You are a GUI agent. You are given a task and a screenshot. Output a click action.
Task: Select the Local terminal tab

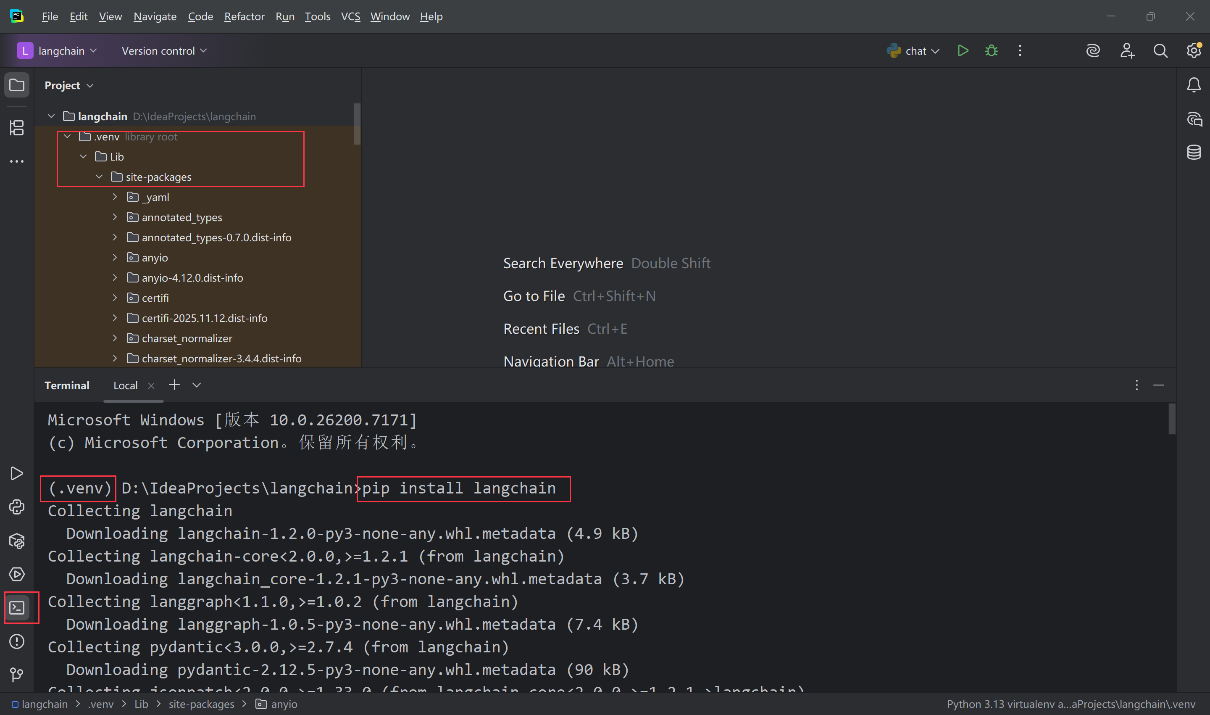pyautogui.click(x=125, y=385)
